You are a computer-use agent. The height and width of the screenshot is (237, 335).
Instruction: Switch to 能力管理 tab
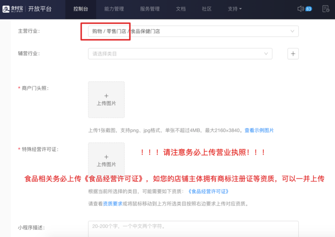coord(114,9)
